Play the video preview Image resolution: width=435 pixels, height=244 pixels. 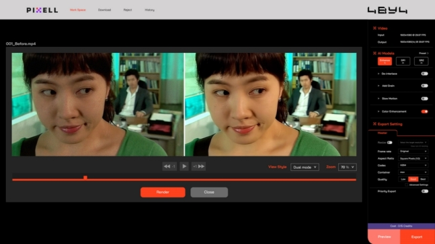click(184, 166)
